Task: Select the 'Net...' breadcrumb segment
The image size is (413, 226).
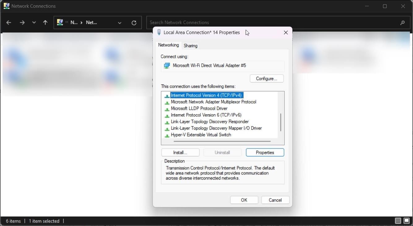Action: [91, 22]
